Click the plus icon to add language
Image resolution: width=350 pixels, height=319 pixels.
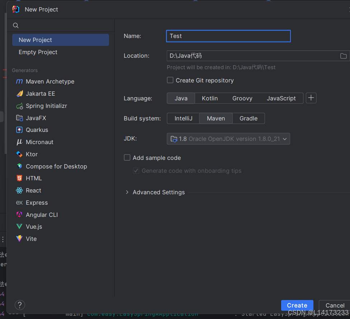tap(311, 98)
